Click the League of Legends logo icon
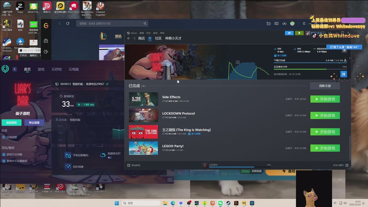This screenshot has height=207, width=368. (x=103, y=36)
